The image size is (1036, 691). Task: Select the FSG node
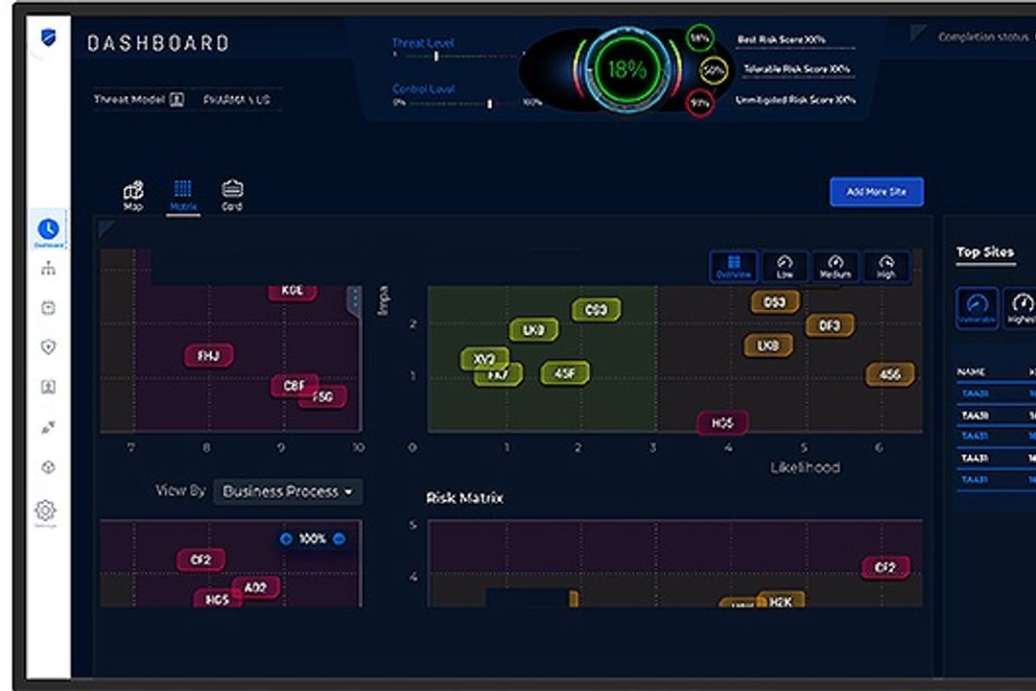pos(324,396)
